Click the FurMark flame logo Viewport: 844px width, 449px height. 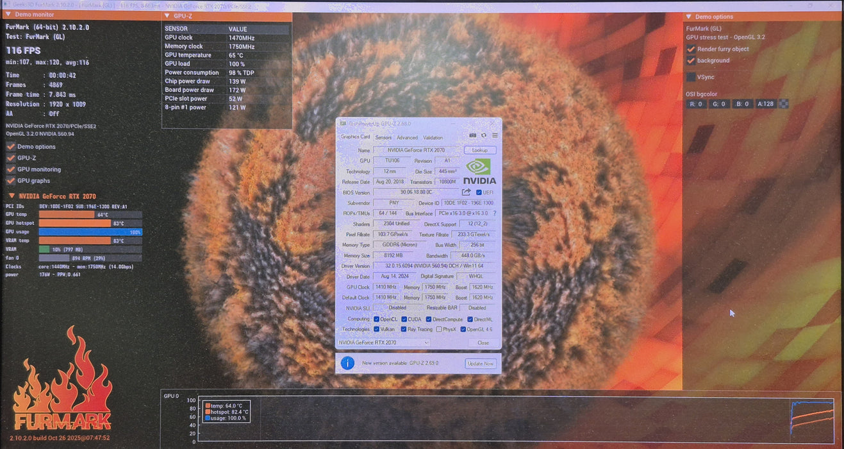[x=63, y=378]
